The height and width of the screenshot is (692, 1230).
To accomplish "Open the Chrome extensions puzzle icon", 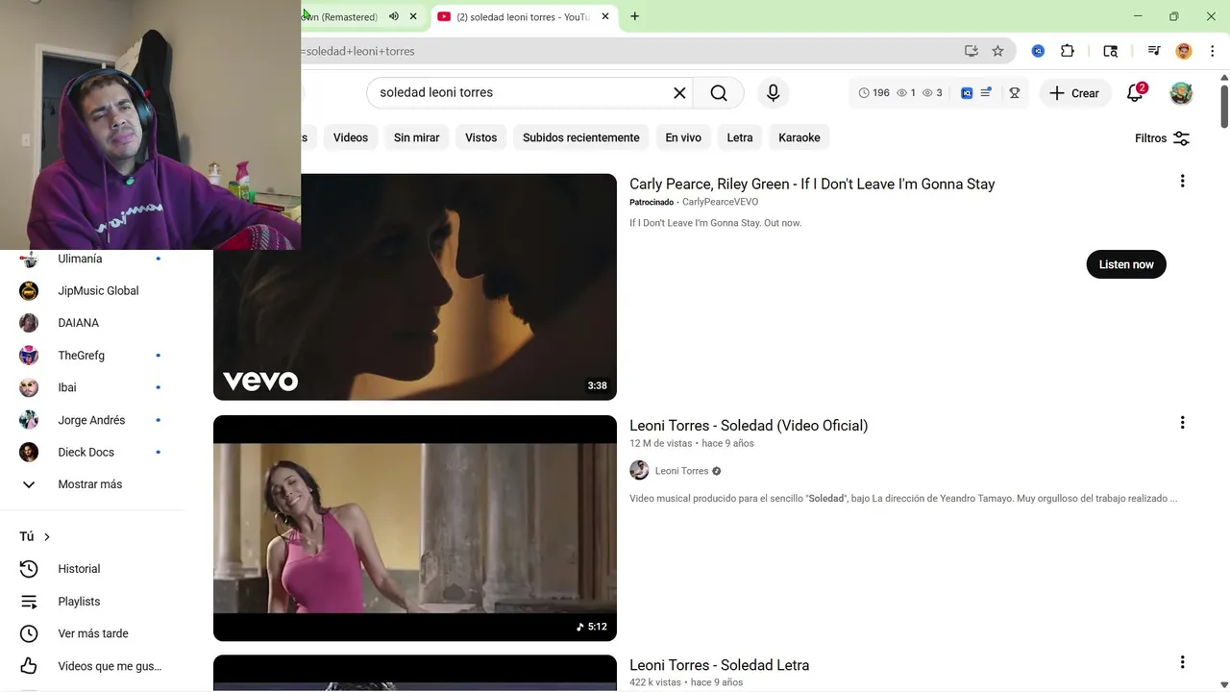I will (x=1068, y=51).
